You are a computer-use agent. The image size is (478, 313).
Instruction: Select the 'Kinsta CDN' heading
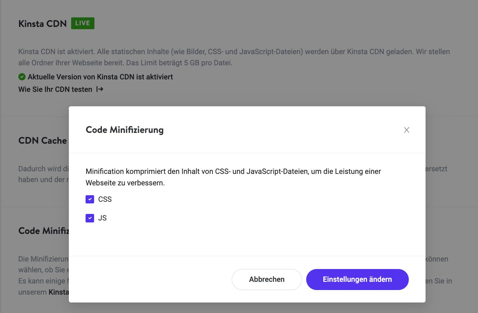pyautogui.click(x=42, y=23)
